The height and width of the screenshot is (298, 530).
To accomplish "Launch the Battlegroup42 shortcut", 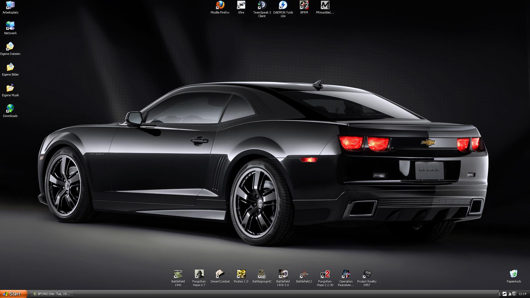I will (262, 276).
